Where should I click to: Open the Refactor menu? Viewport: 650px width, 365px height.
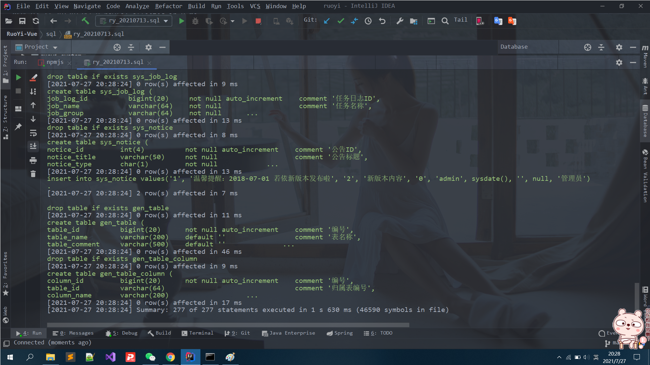169,6
